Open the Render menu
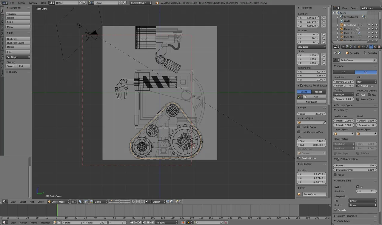This screenshot has width=382, height=225. (21, 3)
